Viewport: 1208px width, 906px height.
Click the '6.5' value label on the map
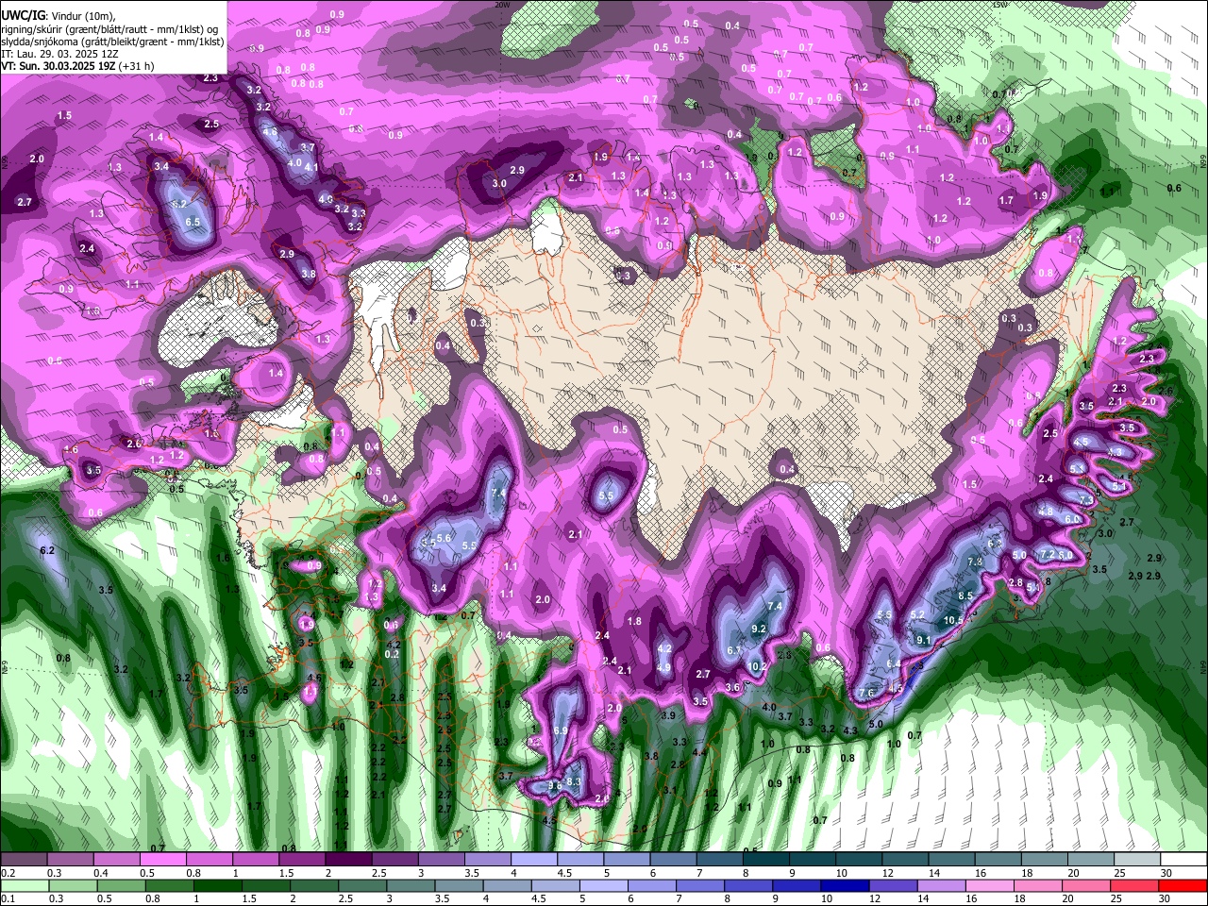coord(193,222)
